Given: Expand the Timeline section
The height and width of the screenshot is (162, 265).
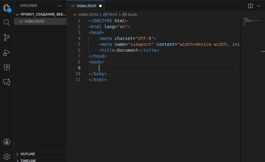Looking at the screenshot, I should coord(28,160).
